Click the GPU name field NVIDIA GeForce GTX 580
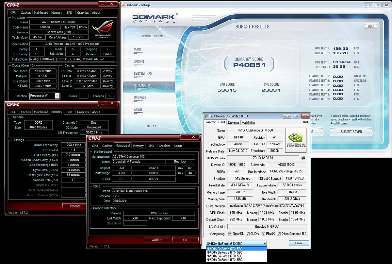 tap(255, 130)
